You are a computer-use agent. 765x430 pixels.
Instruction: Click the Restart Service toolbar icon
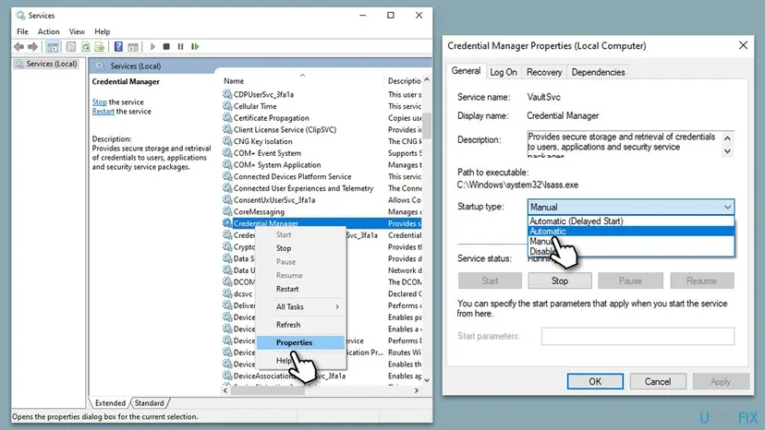click(195, 47)
